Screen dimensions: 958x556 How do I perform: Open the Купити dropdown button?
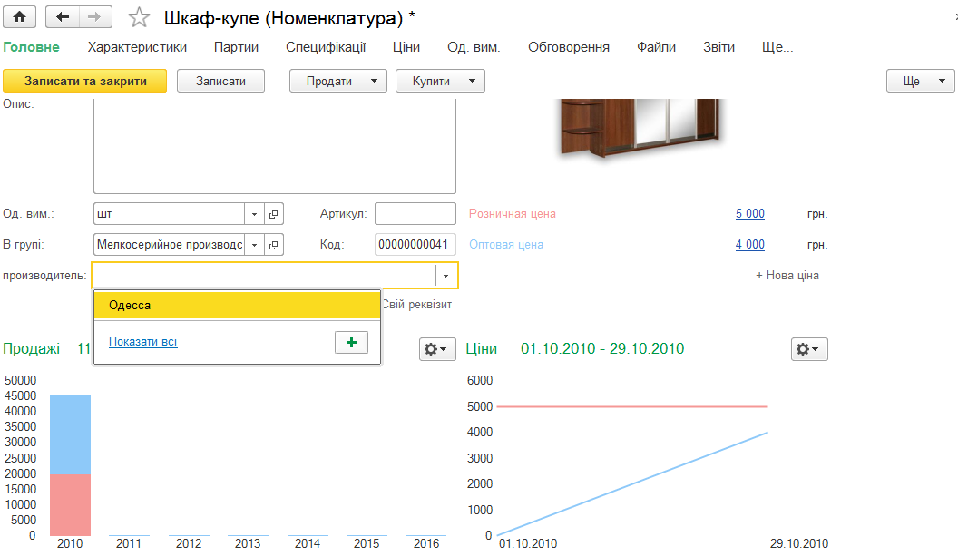[x=440, y=82]
